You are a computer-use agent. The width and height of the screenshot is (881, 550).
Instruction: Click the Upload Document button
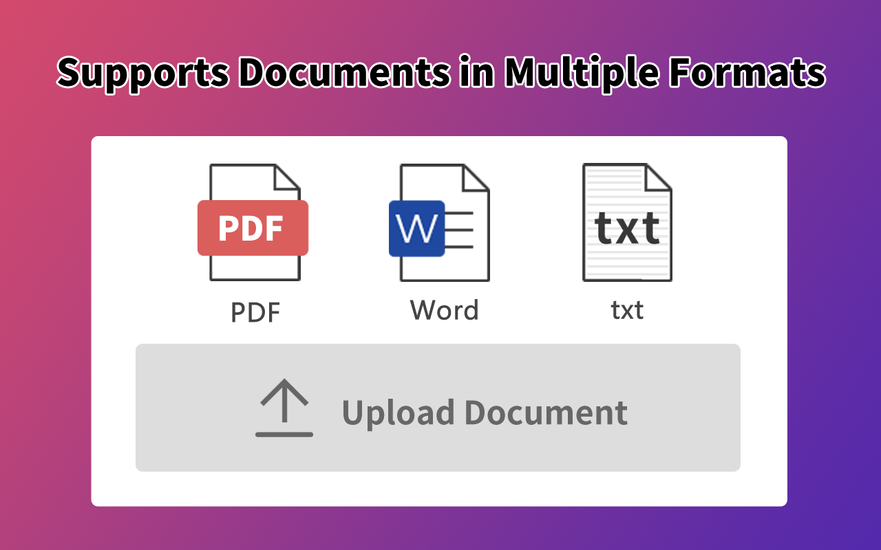pos(439,407)
